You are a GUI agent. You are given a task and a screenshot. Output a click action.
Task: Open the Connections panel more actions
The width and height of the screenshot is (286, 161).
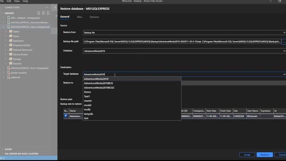46,8
